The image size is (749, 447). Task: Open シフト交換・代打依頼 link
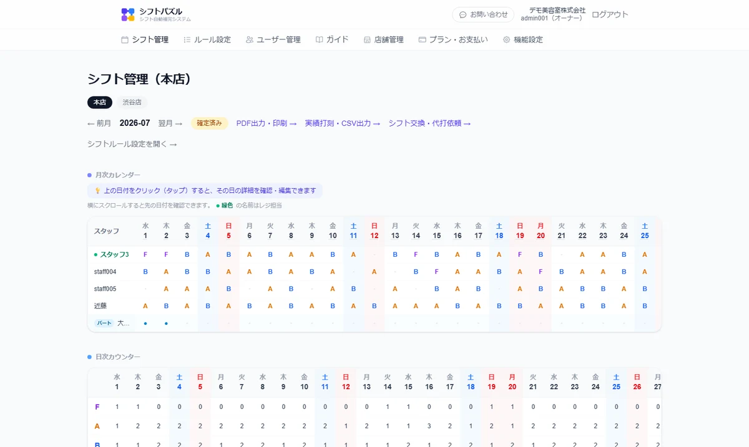429,123
